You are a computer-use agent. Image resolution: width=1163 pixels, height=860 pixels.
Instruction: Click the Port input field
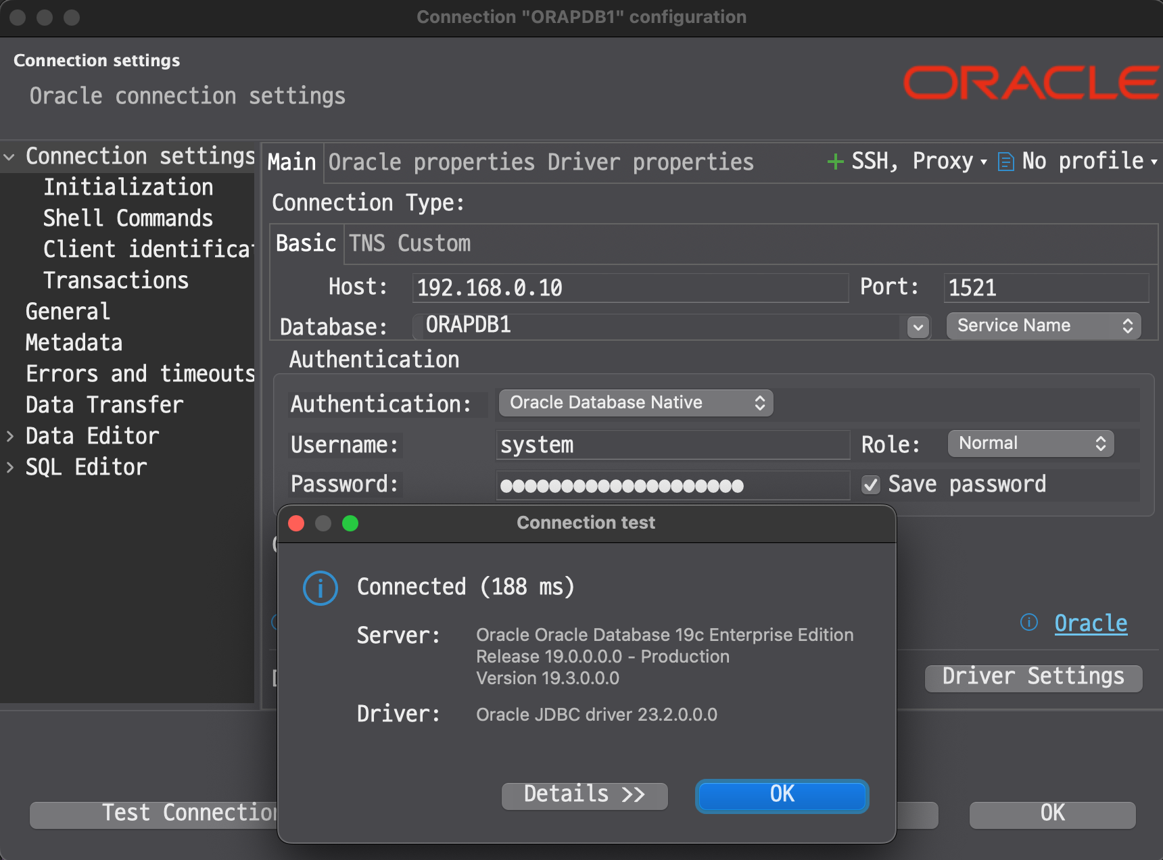pyautogui.click(x=1046, y=288)
